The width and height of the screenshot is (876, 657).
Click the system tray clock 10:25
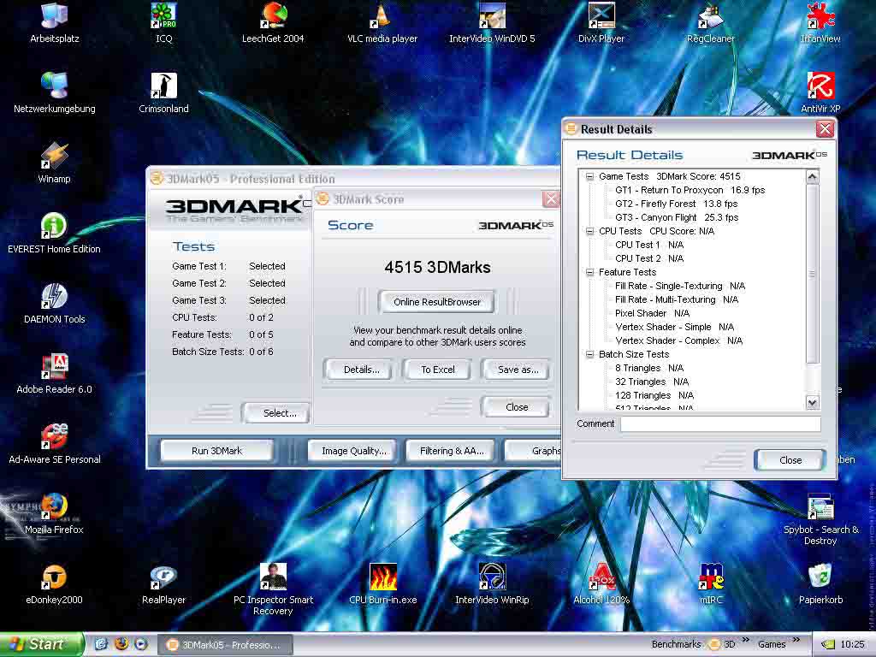pos(852,644)
